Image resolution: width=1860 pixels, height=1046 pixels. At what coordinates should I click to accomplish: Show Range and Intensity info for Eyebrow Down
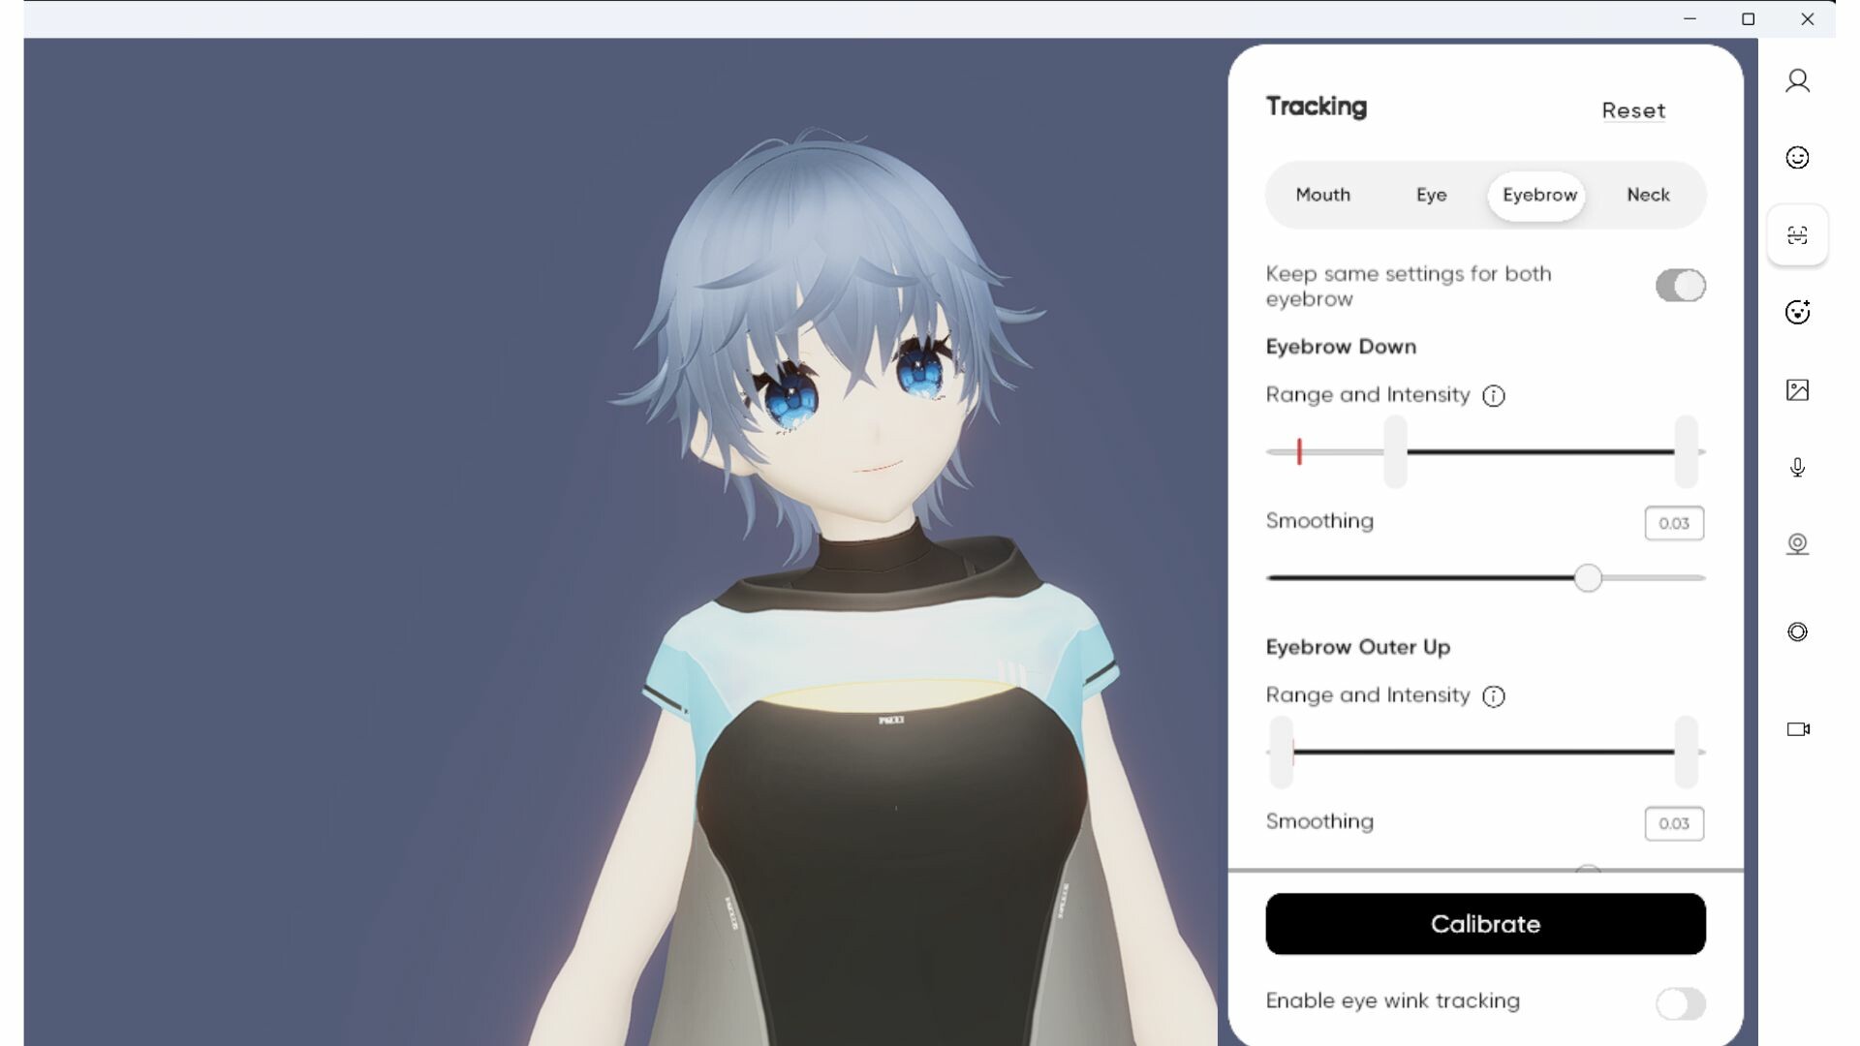(1494, 395)
